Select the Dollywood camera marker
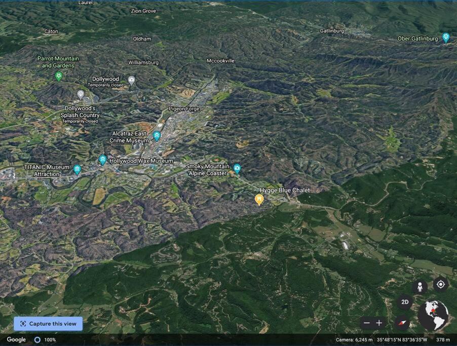The width and height of the screenshot is (457, 346). 132,80
